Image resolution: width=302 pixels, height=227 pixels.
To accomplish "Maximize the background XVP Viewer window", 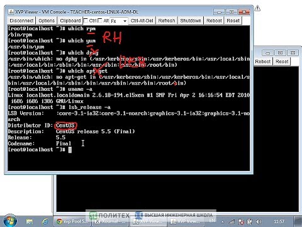I will (280, 53).
